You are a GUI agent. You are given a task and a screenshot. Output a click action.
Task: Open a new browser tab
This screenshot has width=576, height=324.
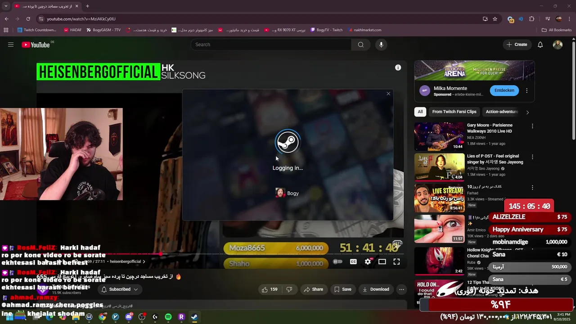pos(87,6)
